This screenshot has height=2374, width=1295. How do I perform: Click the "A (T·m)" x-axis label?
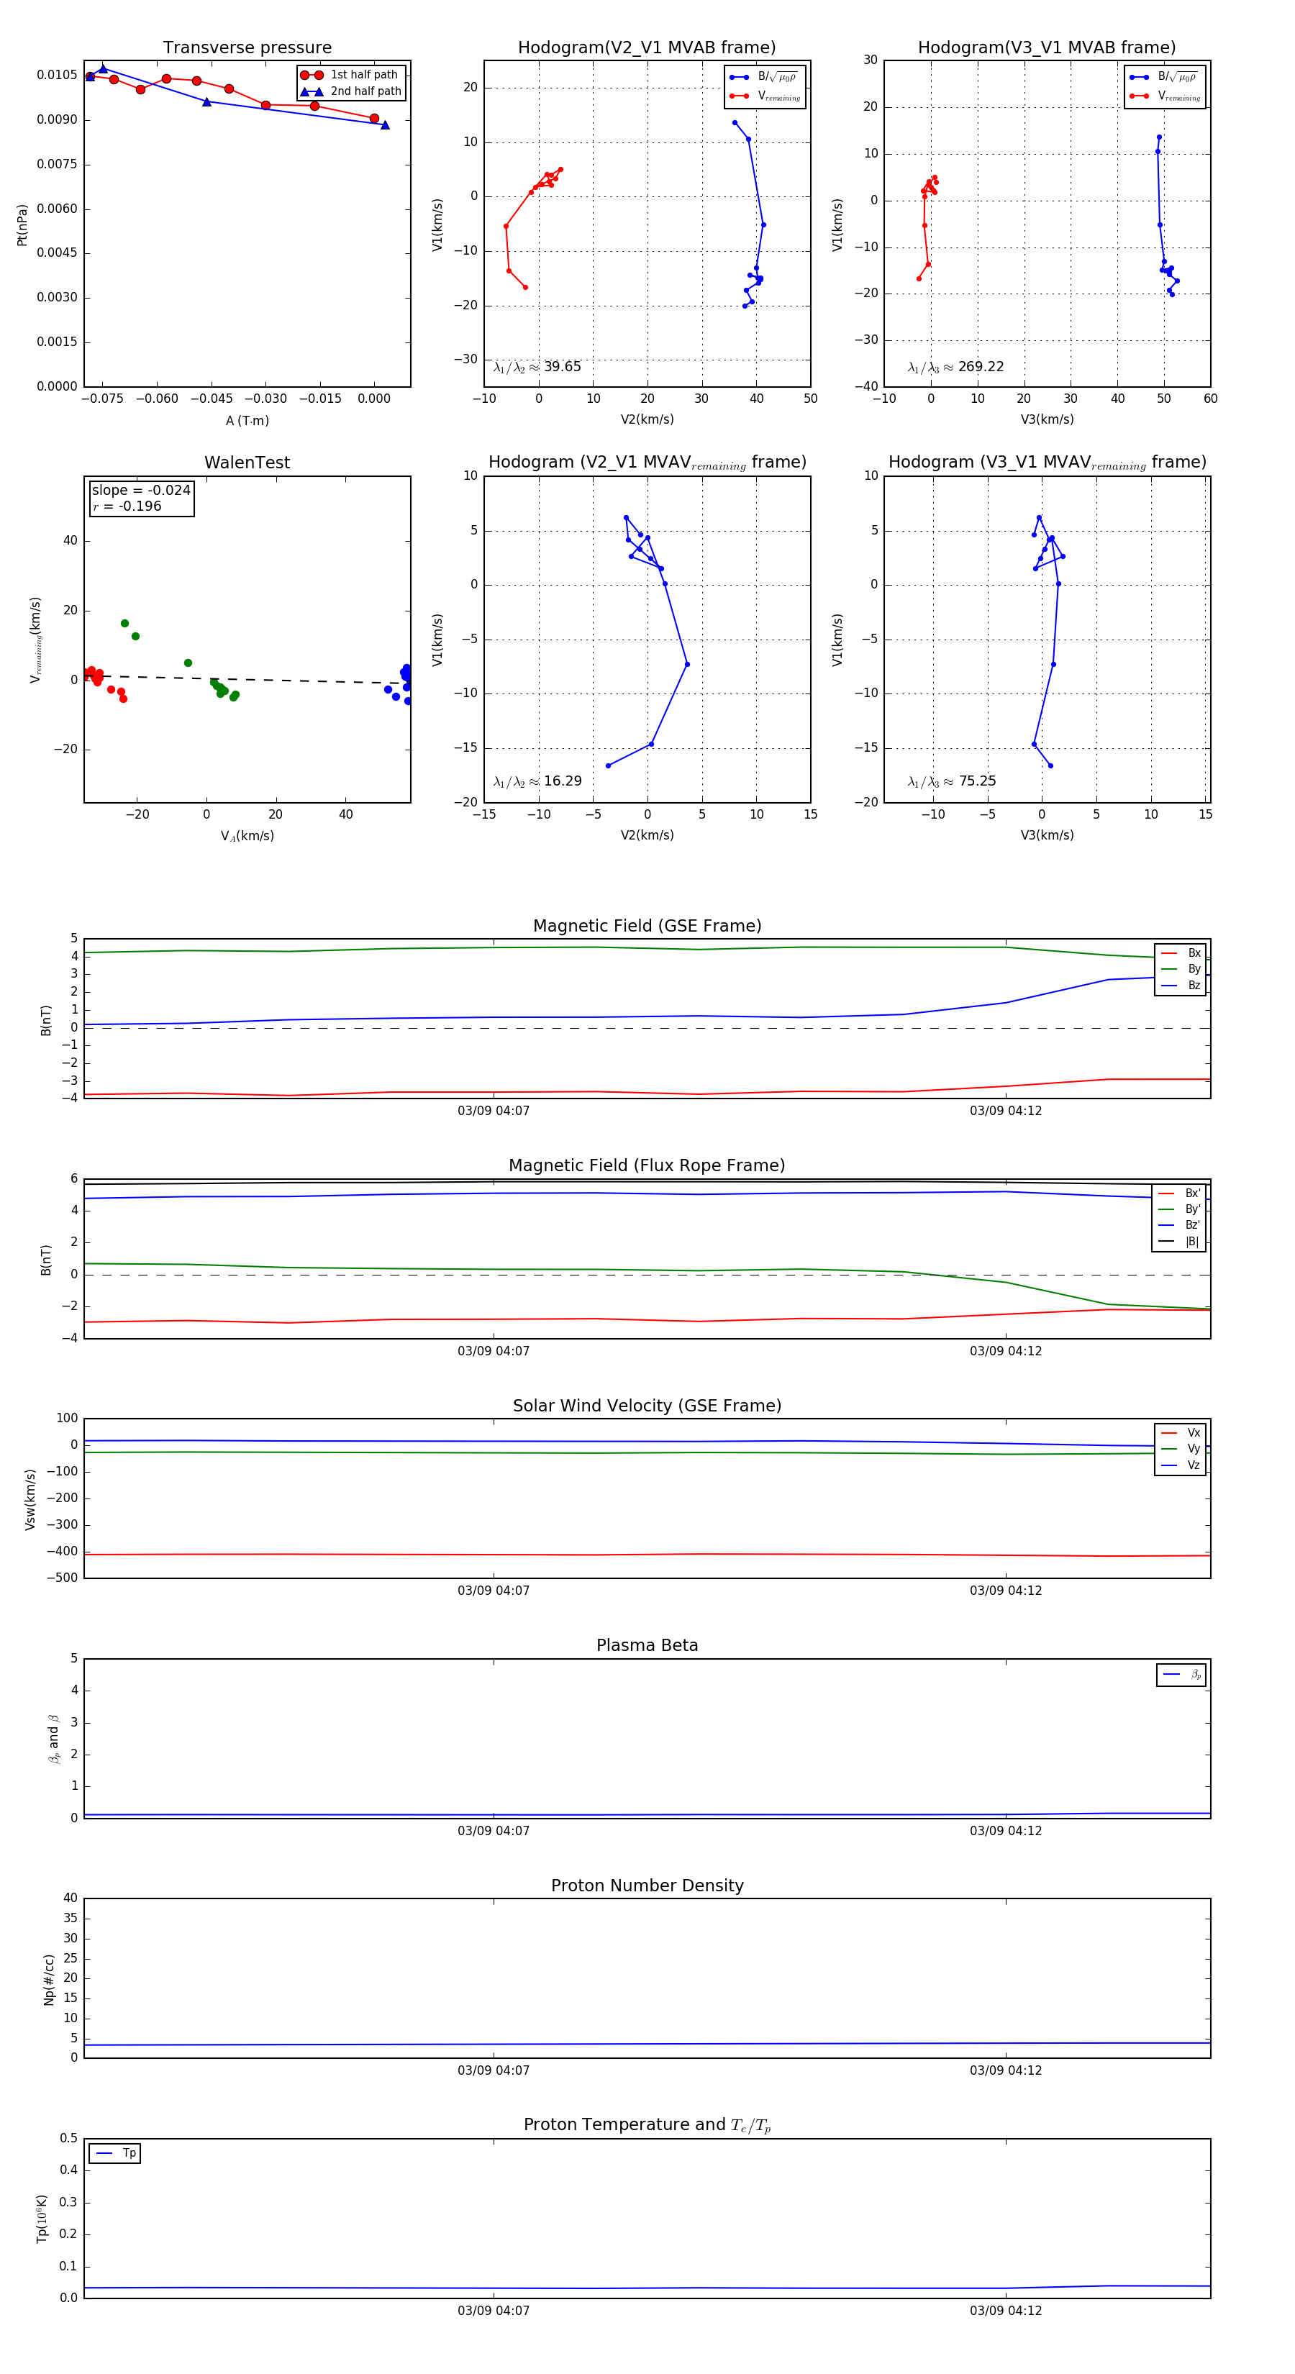point(247,421)
